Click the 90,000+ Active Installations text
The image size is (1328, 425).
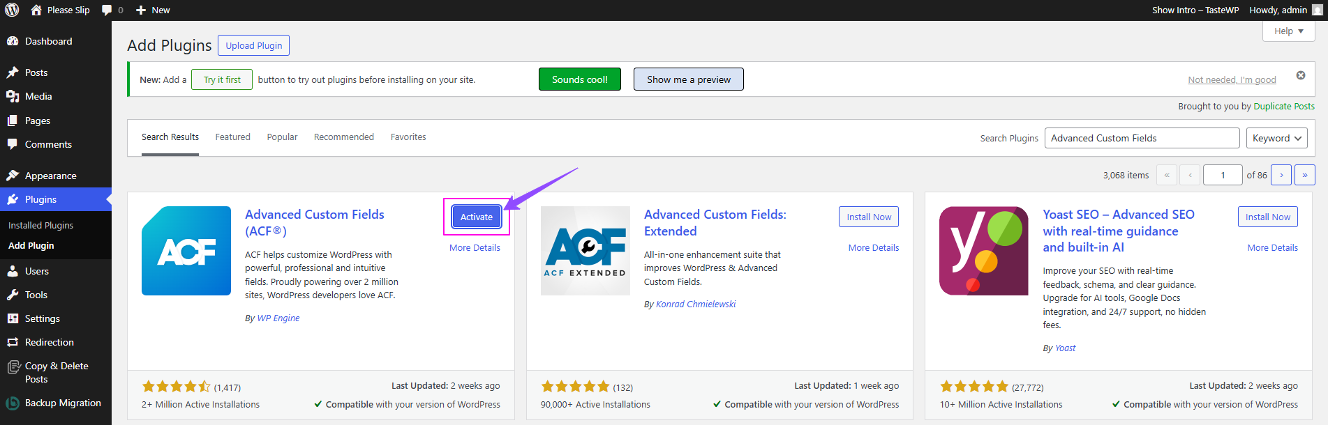tap(595, 405)
